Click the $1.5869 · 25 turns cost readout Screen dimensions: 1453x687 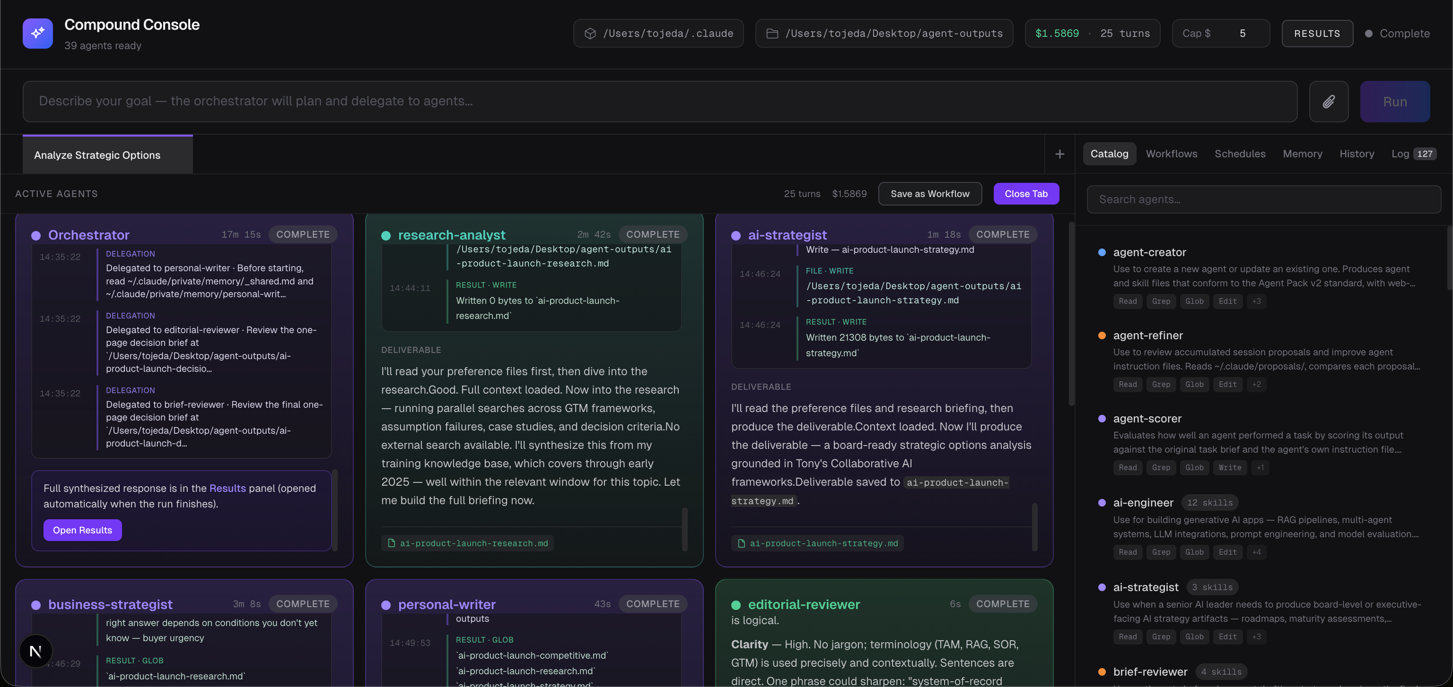1092,33
